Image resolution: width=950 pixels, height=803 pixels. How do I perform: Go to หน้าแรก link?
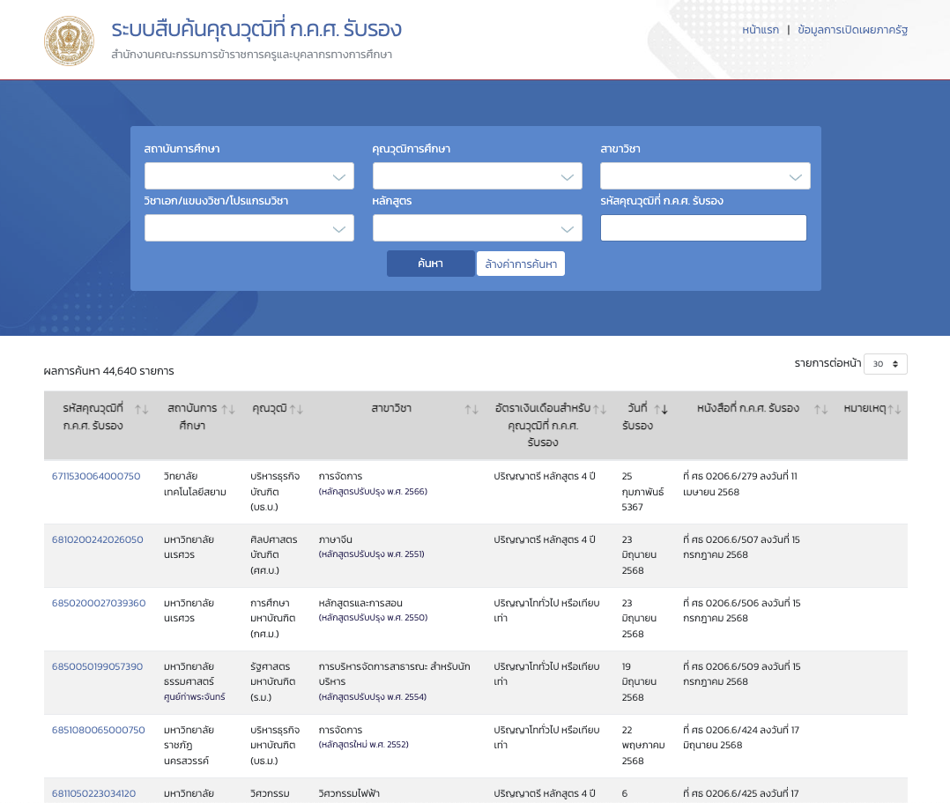click(x=761, y=30)
